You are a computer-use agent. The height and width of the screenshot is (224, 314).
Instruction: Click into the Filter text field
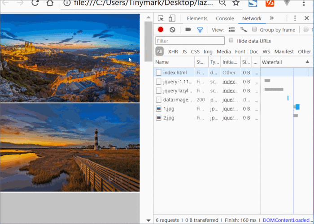point(190,41)
